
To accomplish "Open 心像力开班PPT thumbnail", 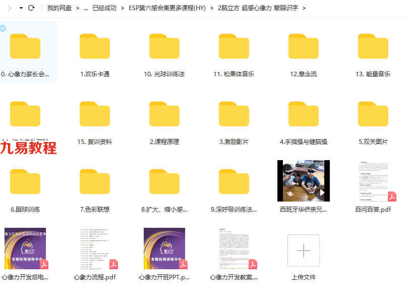I will coord(164,249).
